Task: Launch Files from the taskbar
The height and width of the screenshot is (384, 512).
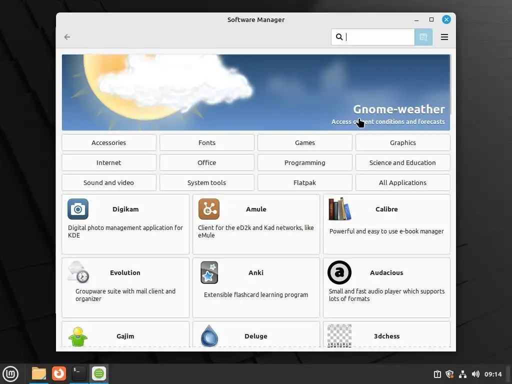Action: coord(39,373)
